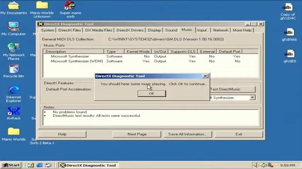
Task: Click the Help button
Action: (62, 134)
